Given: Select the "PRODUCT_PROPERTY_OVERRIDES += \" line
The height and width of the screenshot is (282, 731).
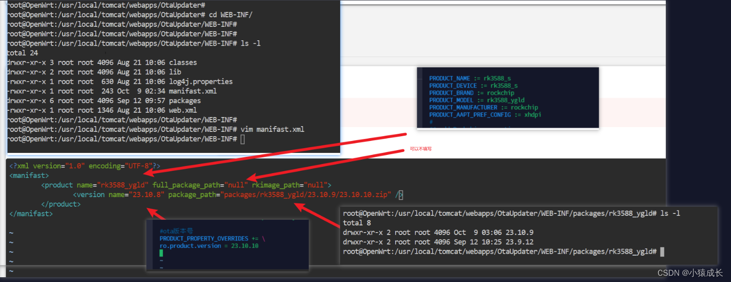Looking at the screenshot, I should pos(212,238).
